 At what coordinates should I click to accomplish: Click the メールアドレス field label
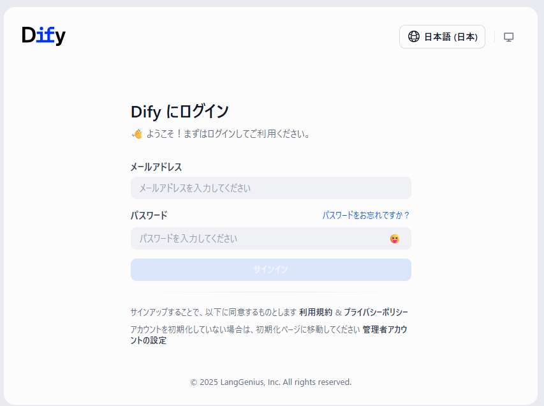(x=156, y=167)
